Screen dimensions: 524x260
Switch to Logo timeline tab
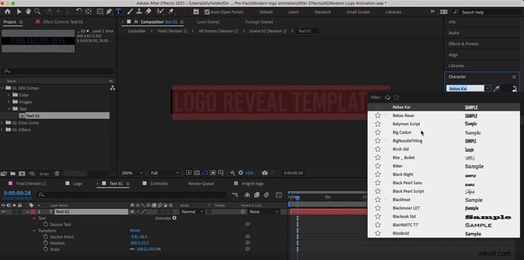(x=77, y=183)
